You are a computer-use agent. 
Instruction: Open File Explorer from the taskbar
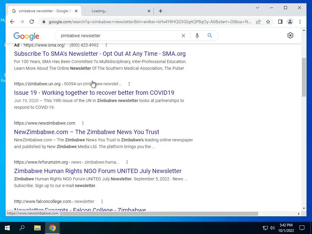[x=37, y=228]
